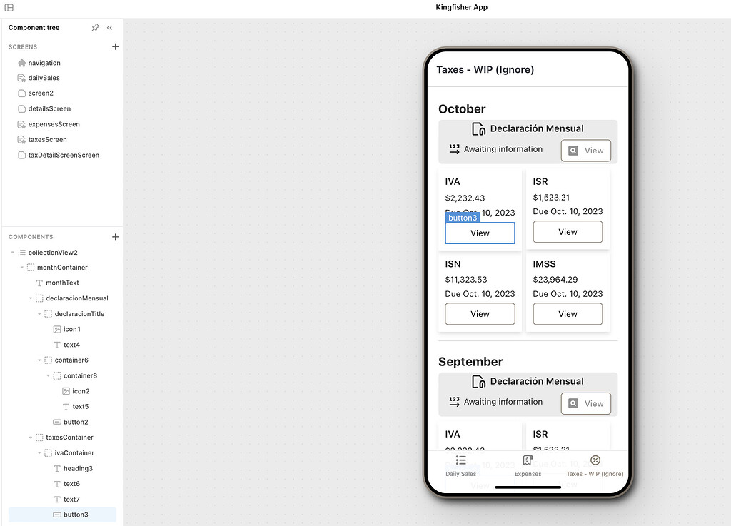Switch to the Daily Sales tab

(x=460, y=465)
